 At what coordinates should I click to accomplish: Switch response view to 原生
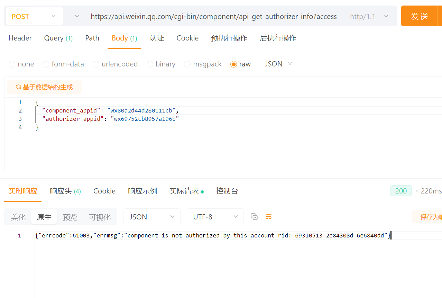click(x=44, y=217)
